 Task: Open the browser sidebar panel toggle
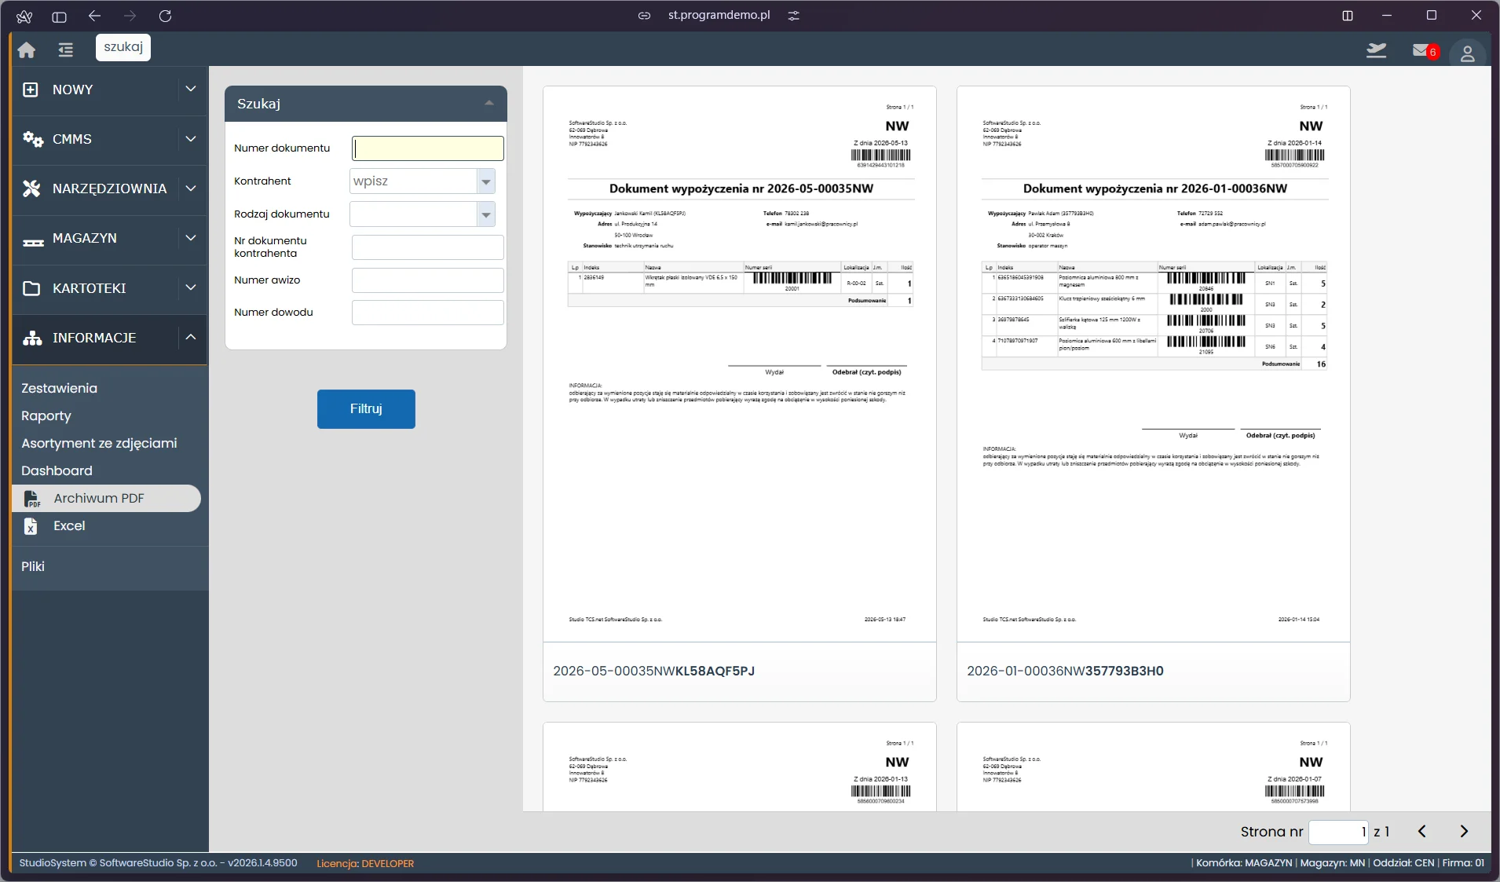coord(59,16)
